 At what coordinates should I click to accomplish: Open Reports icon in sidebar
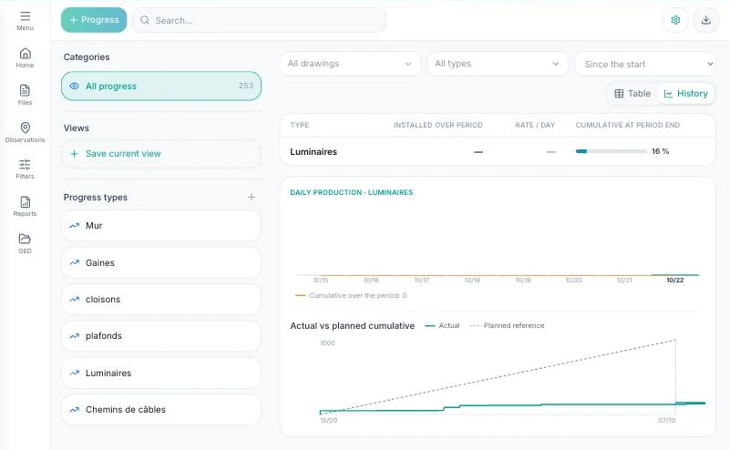tap(26, 201)
